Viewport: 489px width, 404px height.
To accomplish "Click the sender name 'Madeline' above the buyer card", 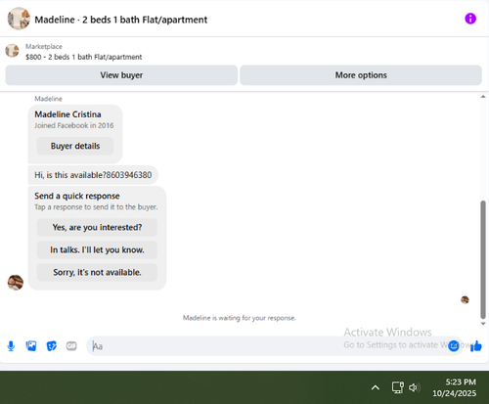I will (x=48, y=99).
